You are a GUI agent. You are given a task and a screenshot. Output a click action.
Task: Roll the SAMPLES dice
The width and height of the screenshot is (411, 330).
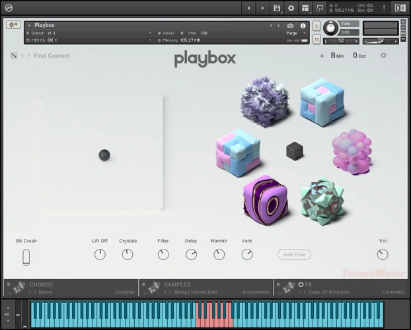pos(153,287)
